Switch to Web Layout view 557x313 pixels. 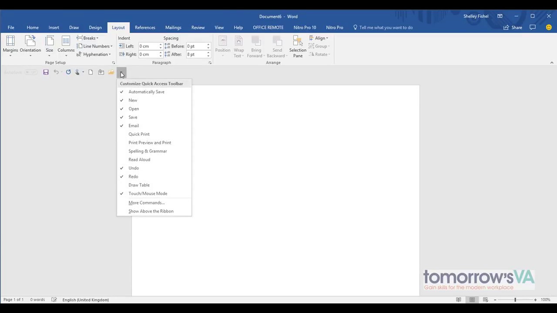[485, 300]
